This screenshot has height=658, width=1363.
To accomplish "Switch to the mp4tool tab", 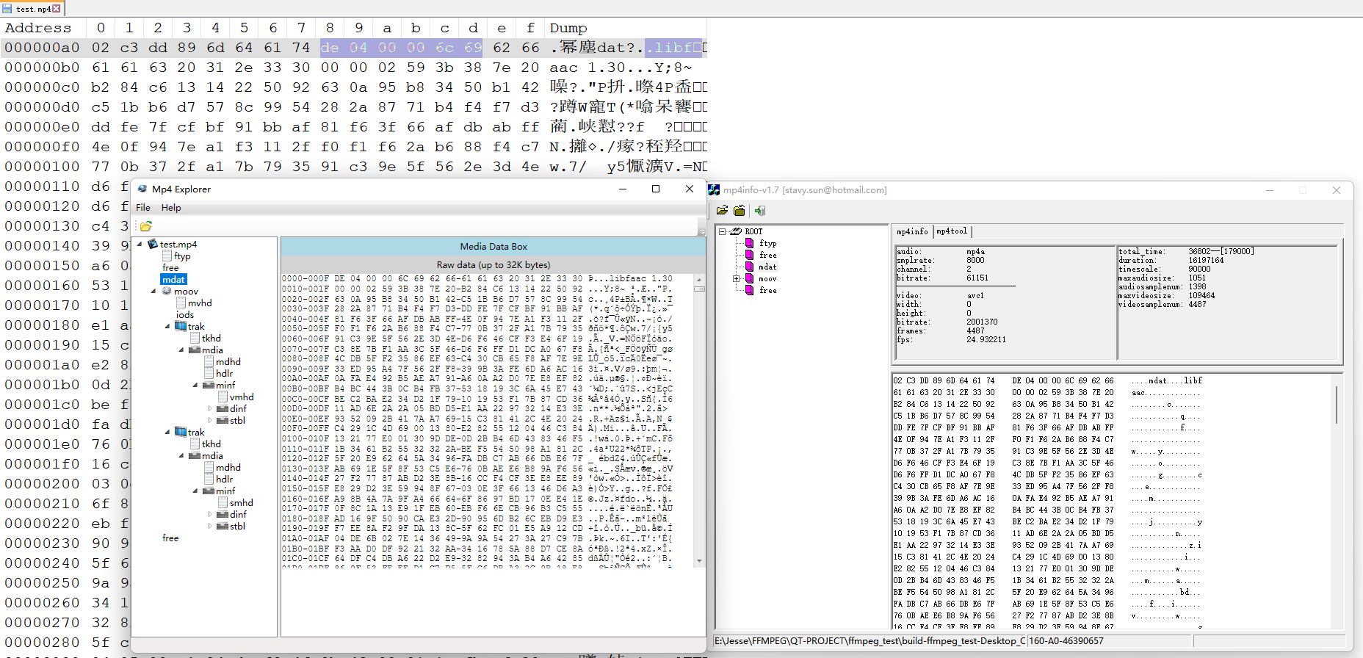I will [952, 231].
